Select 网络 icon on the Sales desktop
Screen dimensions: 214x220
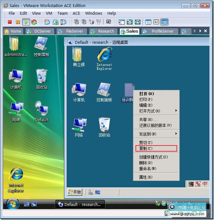[x=16, y=112]
